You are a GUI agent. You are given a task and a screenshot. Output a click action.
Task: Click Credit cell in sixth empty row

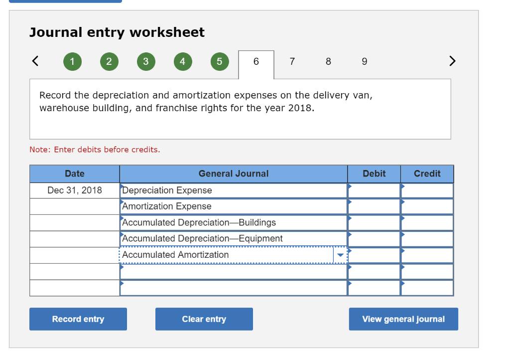pyautogui.click(x=427, y=272)
